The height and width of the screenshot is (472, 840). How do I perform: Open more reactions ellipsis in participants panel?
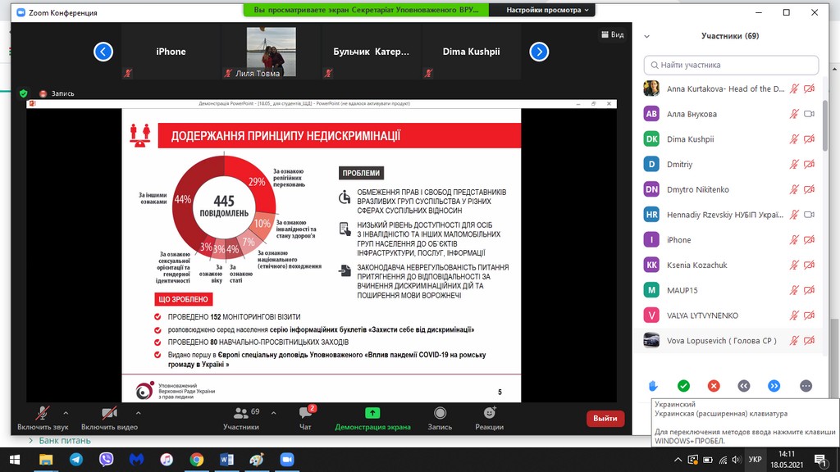tap(805, 386)
